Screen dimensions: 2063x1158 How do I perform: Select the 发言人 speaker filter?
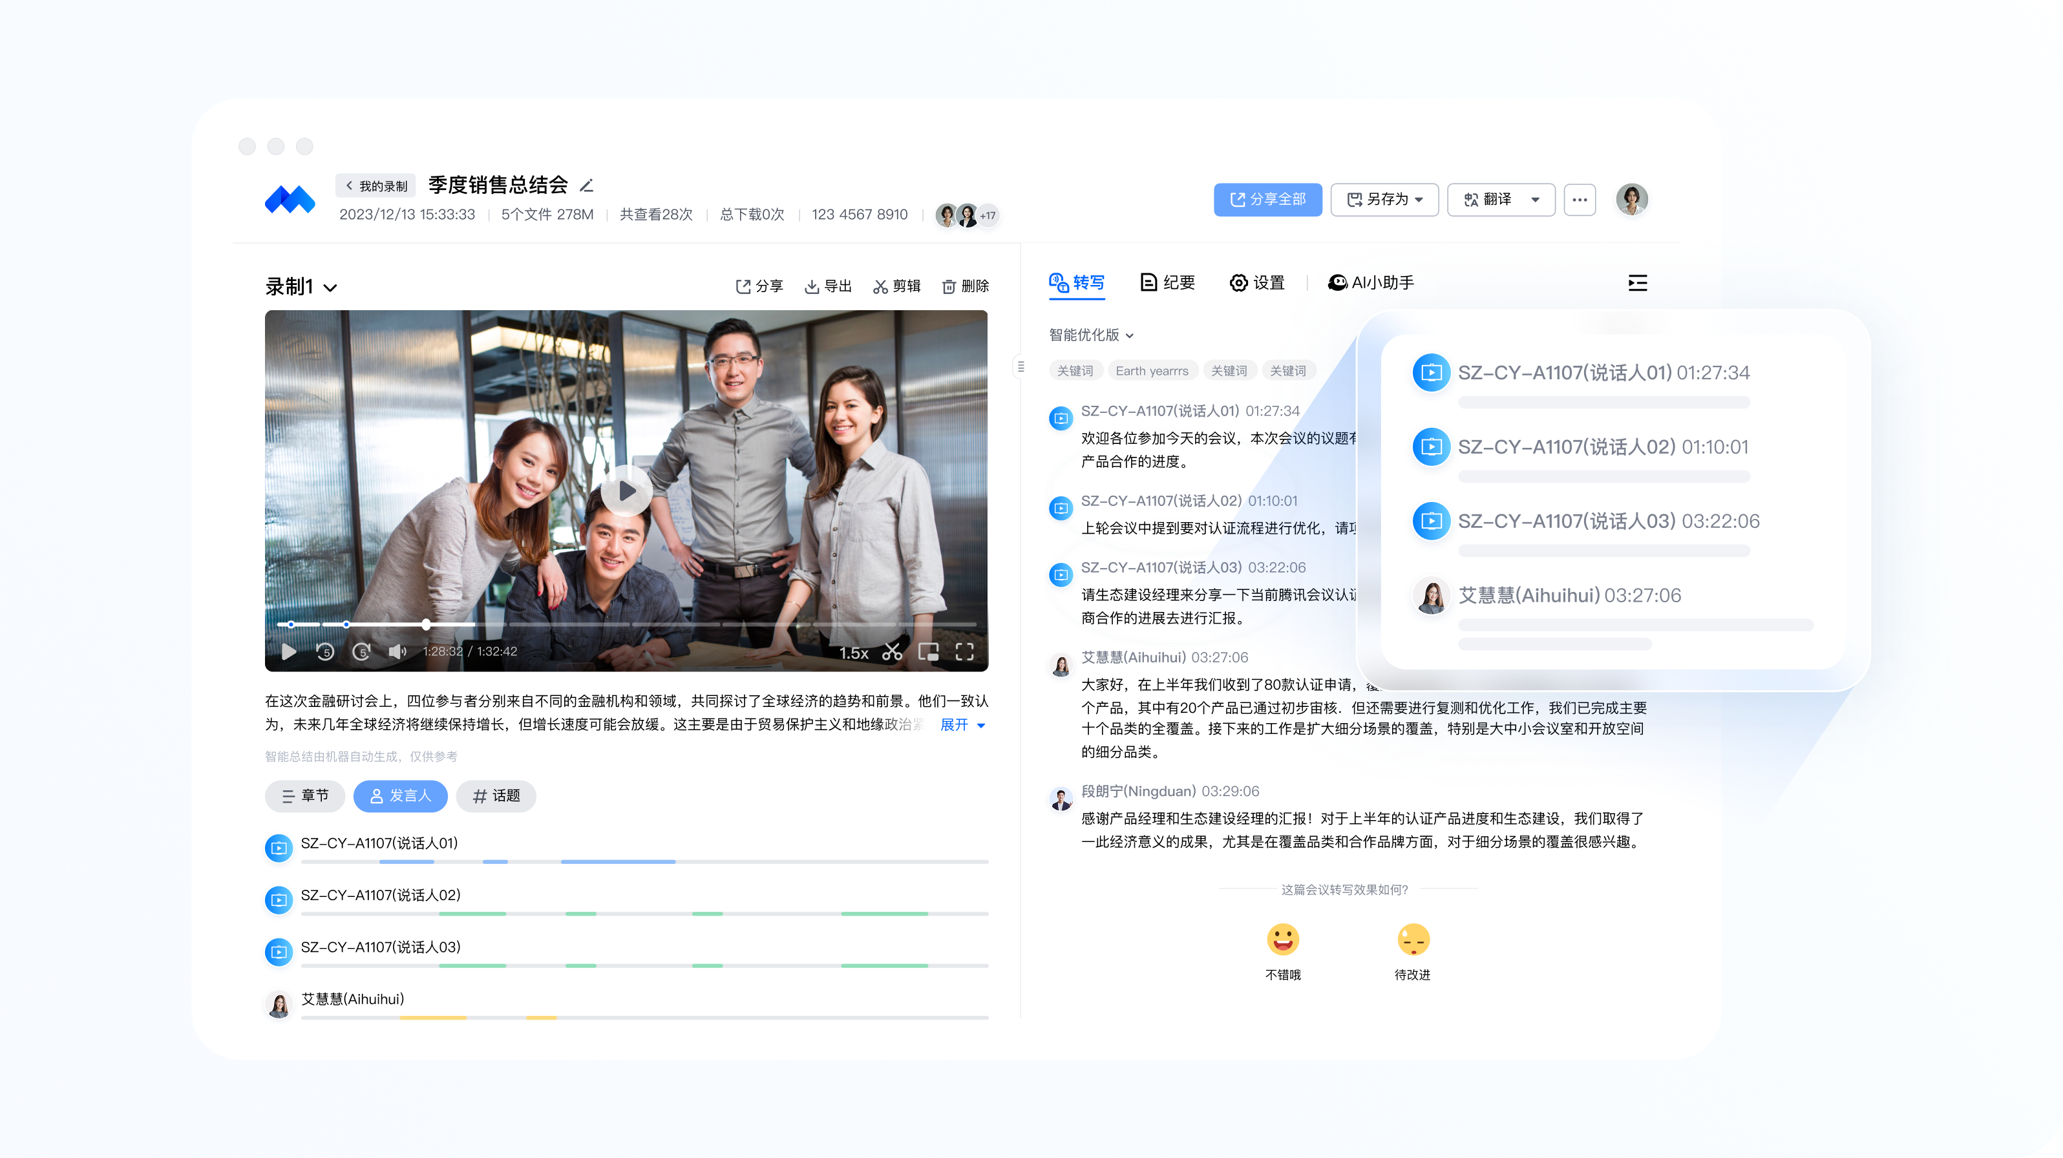(x=401, y=796)
